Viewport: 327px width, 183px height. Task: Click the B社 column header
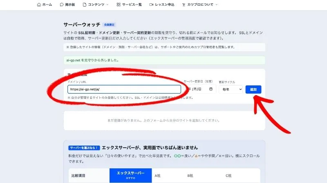coord(190,176)
